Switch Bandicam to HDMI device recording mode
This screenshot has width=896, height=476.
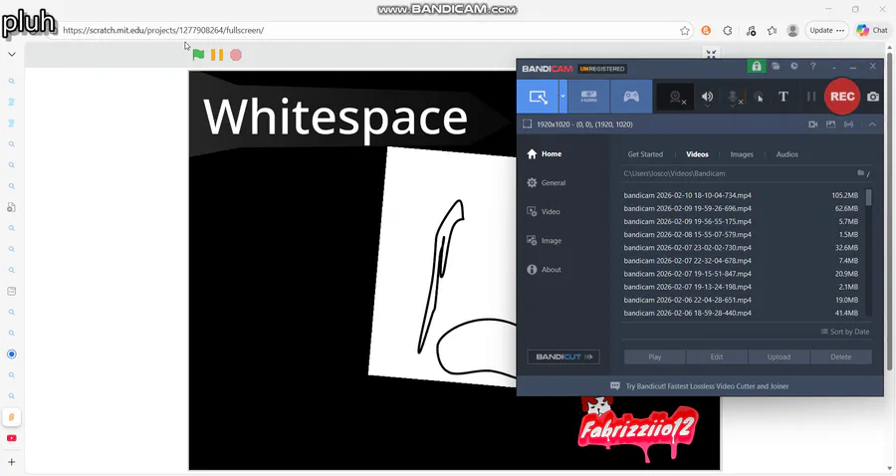[x=588, y=97]
